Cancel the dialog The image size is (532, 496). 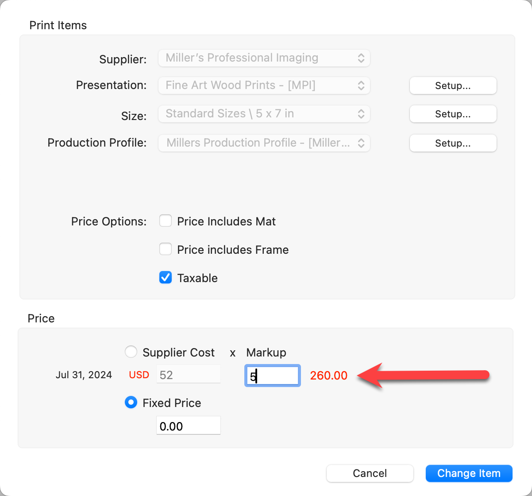[370, 473]
